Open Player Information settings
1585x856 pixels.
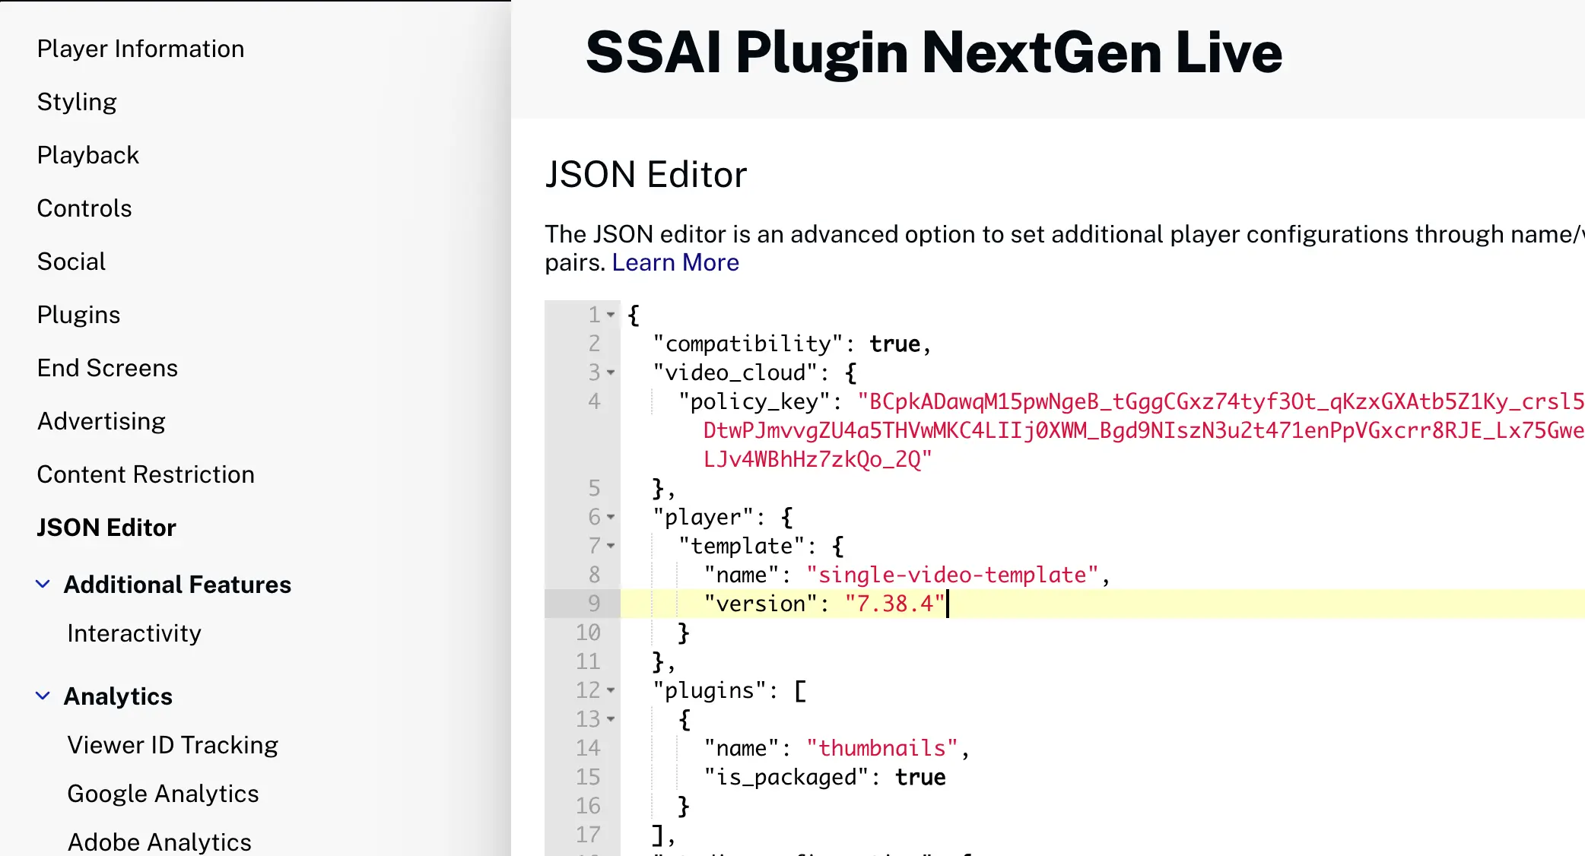point(141,49)
